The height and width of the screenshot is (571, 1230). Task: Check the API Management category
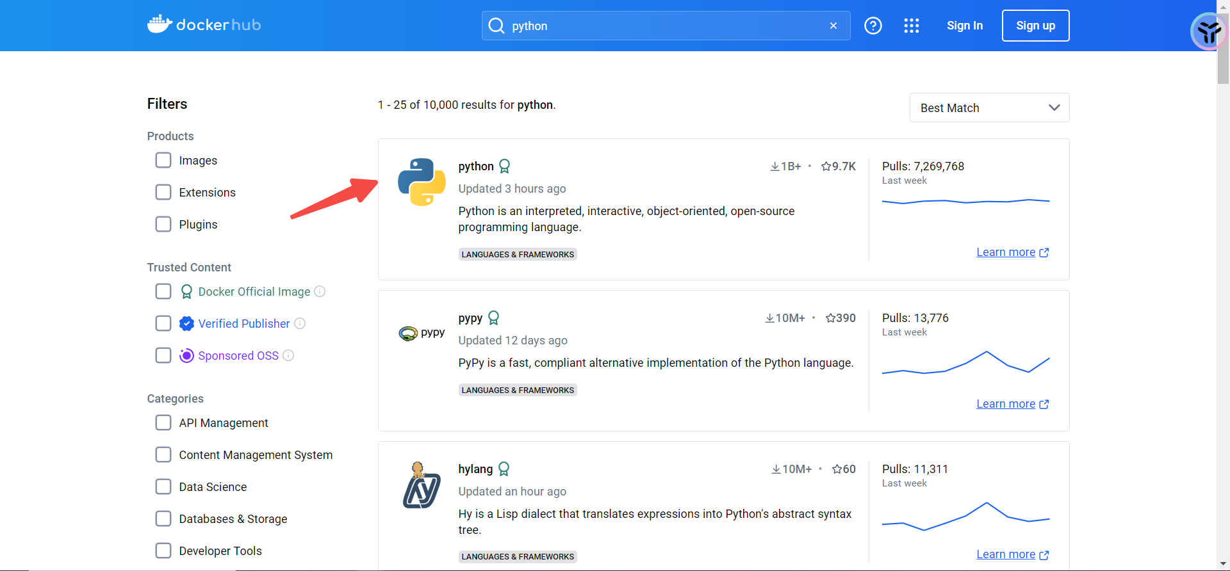pyautogui.click(x=163, y=422)
